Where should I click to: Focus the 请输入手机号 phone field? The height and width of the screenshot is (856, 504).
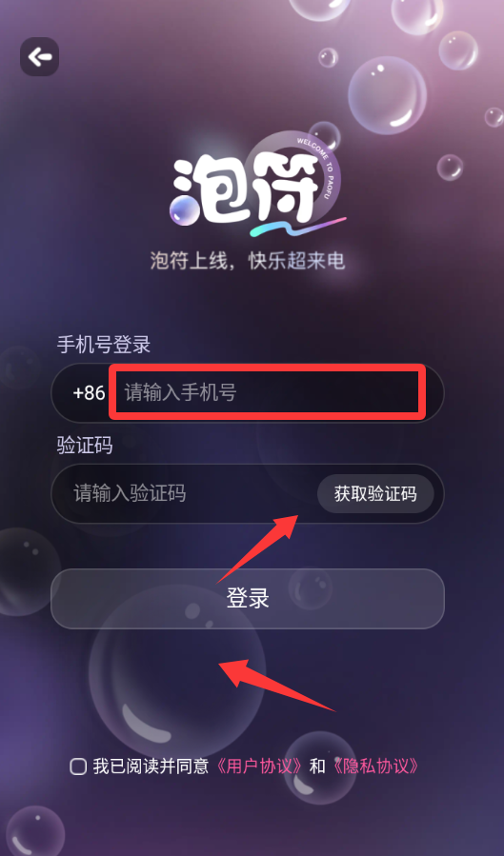click(x=267, y=392)
